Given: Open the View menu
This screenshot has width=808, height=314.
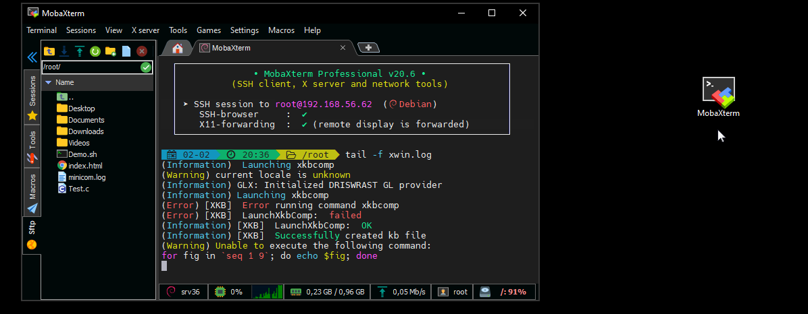Looking at the screenshot, I should [114, 30].
